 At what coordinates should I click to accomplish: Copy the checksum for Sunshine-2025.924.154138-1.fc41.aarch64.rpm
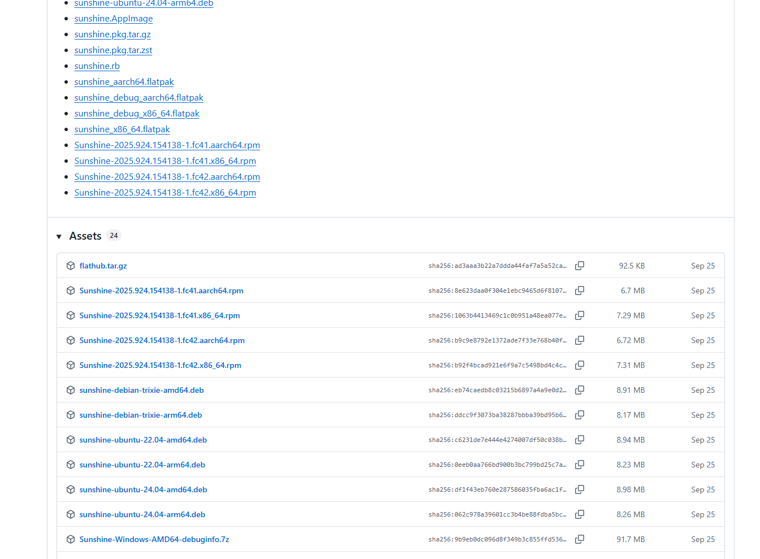point(580,291)
